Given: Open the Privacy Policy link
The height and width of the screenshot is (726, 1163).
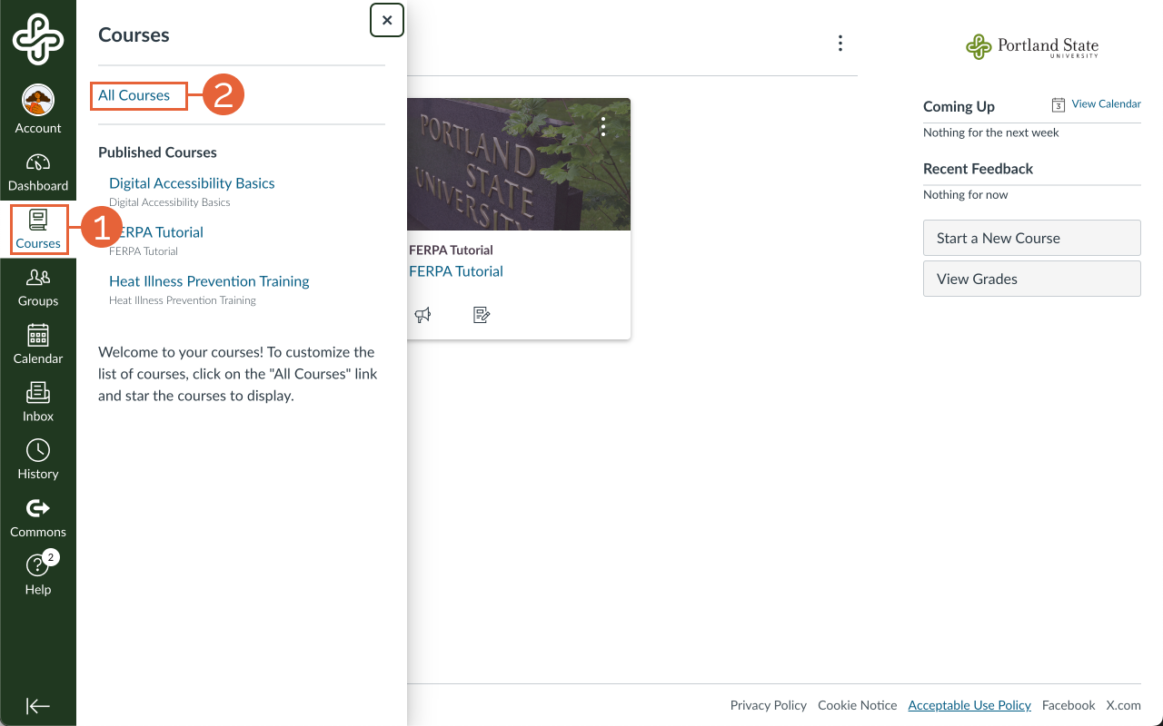Looking at the screenshot, I should (769, 705).
